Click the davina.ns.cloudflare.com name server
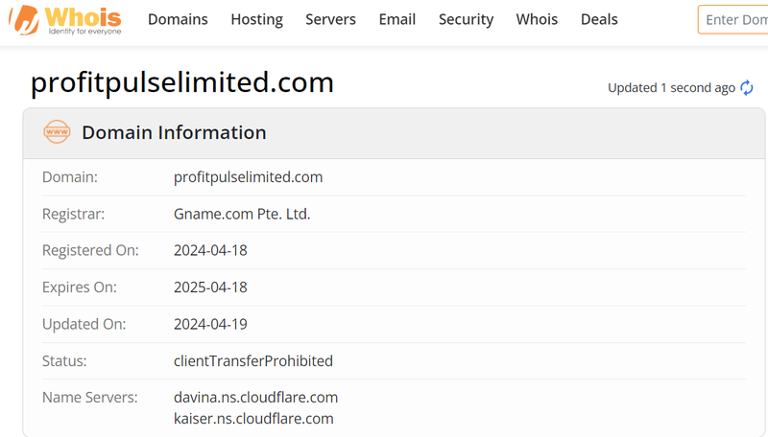The width and height of the screenshot is (768, 437). coord(255,398)
